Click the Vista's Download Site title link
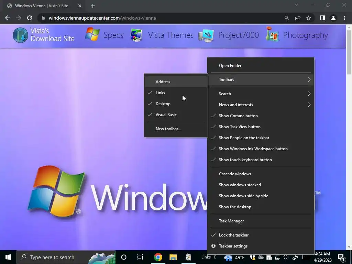The image size is (352, 264). [53, 35]
